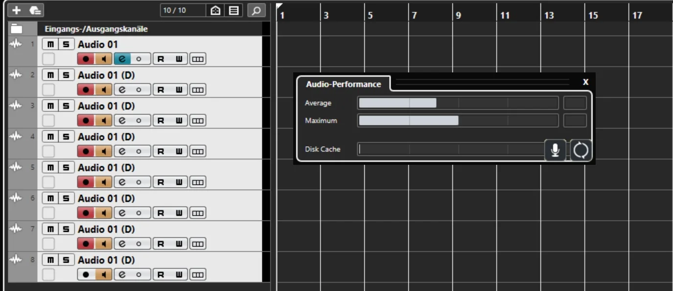This screenshot has width=673, height=291.
Task: Click bar 13 on the ruler
Action: [x=549, y=15]
